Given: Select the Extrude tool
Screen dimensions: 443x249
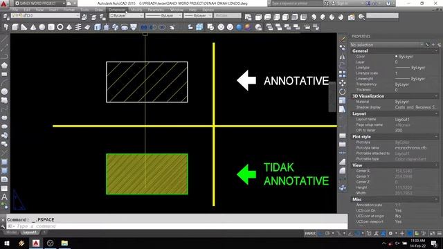Looking at the screenshot, I should pyautogui.click(x=98, y=27).
